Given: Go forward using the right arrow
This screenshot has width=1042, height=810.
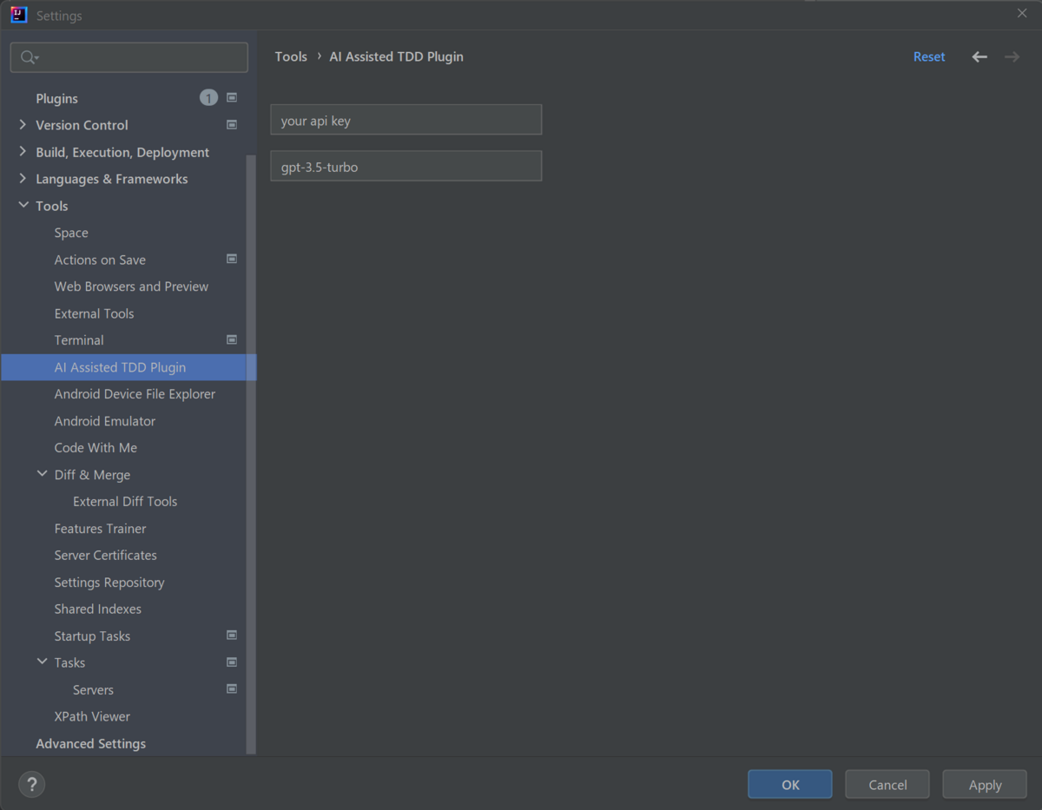Looking at the screenshot, I should pyautogui.click(x=1012, y=56).
